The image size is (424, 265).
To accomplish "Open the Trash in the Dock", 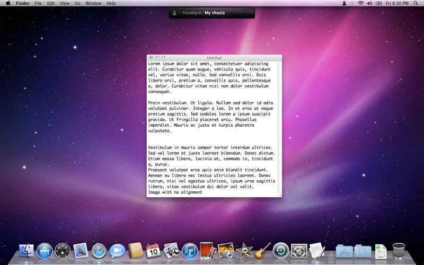I will pos(399,251).
